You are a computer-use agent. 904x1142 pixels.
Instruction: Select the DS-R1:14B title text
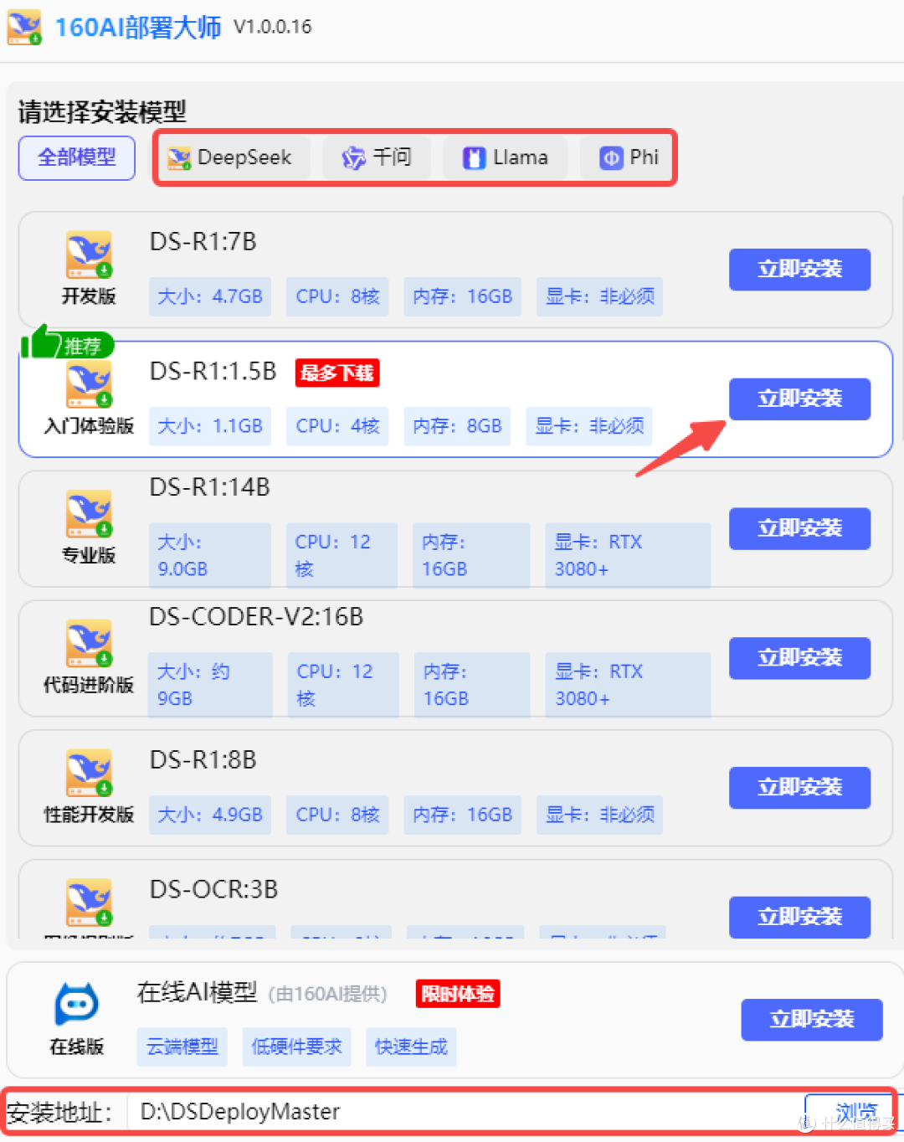pos(209,487)
